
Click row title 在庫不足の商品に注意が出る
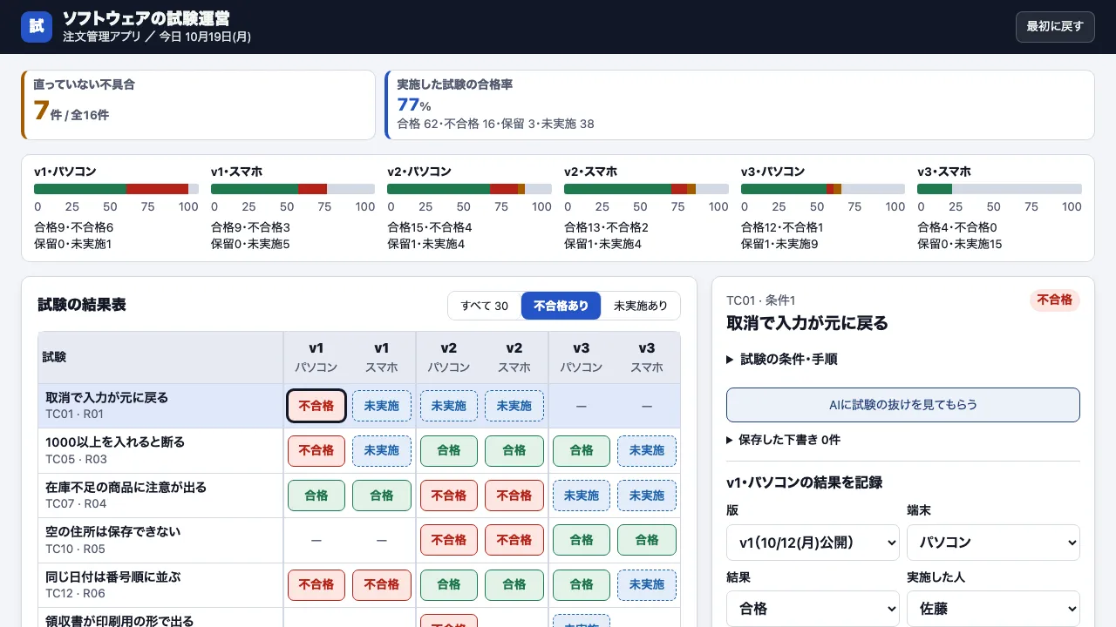(126, 487)
